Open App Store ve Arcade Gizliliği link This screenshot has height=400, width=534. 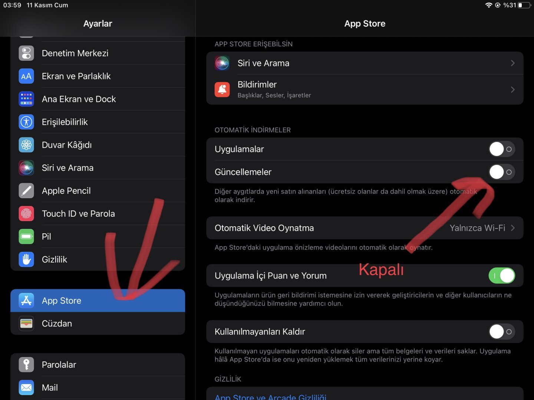(x=271, y=397)
